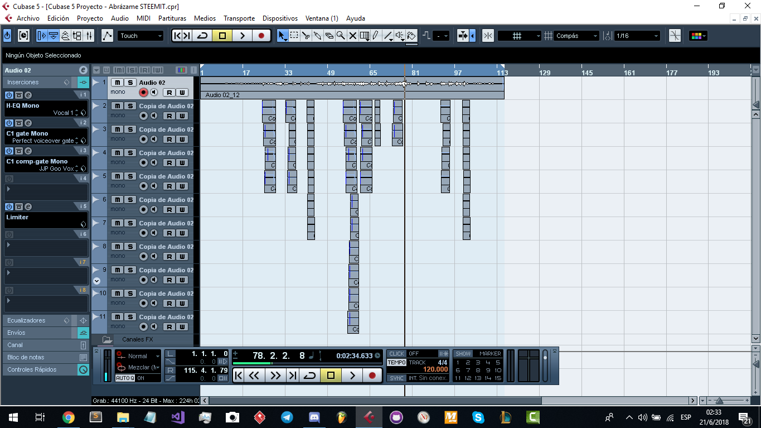Image resolution: width=761 pixels, height=428 pixels.
Task: Select the Play speaker tool
Action: pos(400,36)
